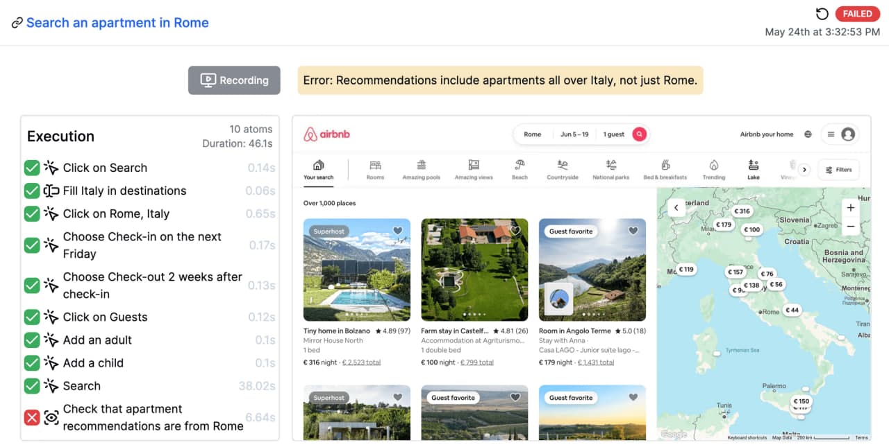Viewport: 889px width, 447px height.
Task: Click the input cursor icon of Fill Italy step
Action: (51, 191)
